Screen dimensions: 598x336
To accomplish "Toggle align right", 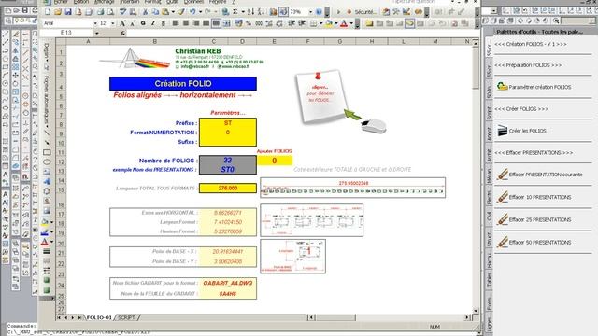I will pos(196,23).
